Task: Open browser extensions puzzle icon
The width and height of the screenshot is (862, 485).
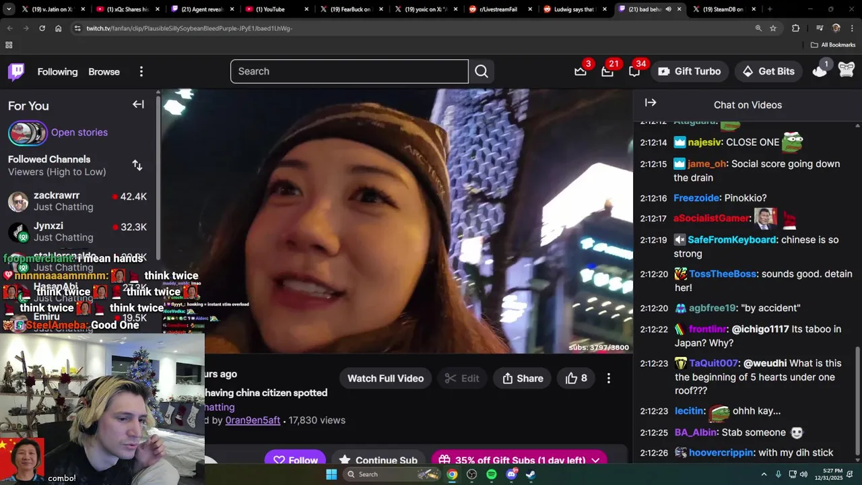Action: click(x=796, y=28)
